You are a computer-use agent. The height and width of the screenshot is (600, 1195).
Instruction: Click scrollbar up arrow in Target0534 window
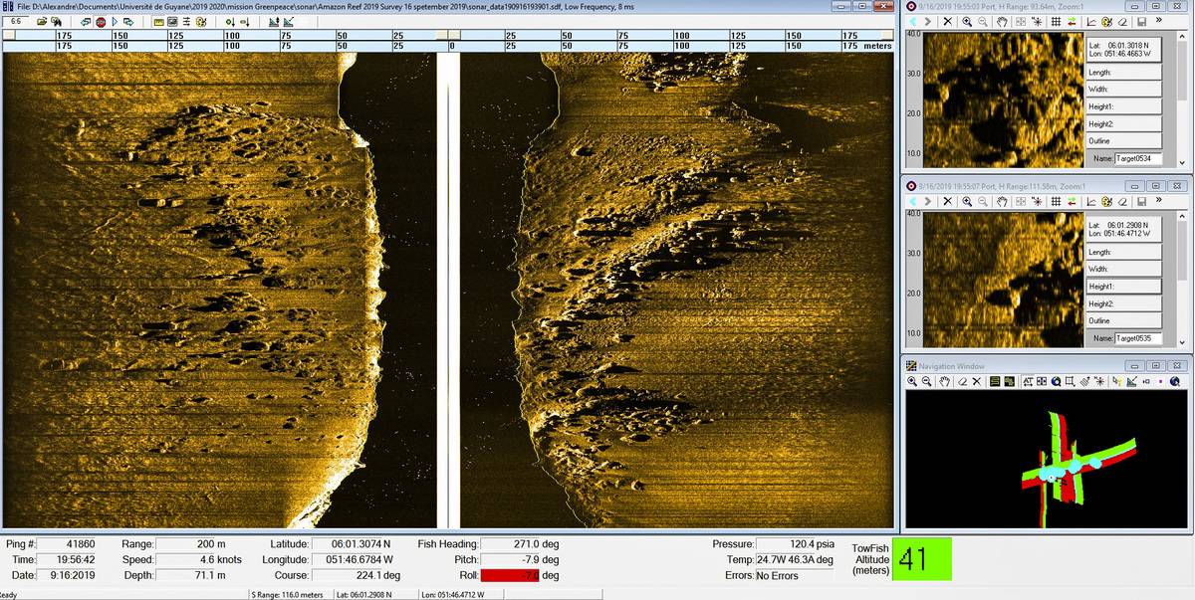1183,39
